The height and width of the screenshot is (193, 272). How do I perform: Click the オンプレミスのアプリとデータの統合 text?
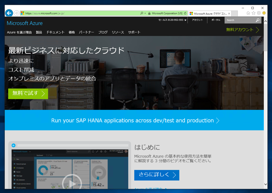click(52, 79)
